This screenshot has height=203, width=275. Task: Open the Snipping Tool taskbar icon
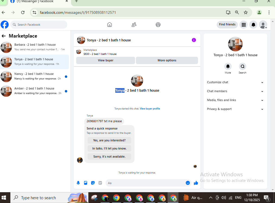[94, 198]
